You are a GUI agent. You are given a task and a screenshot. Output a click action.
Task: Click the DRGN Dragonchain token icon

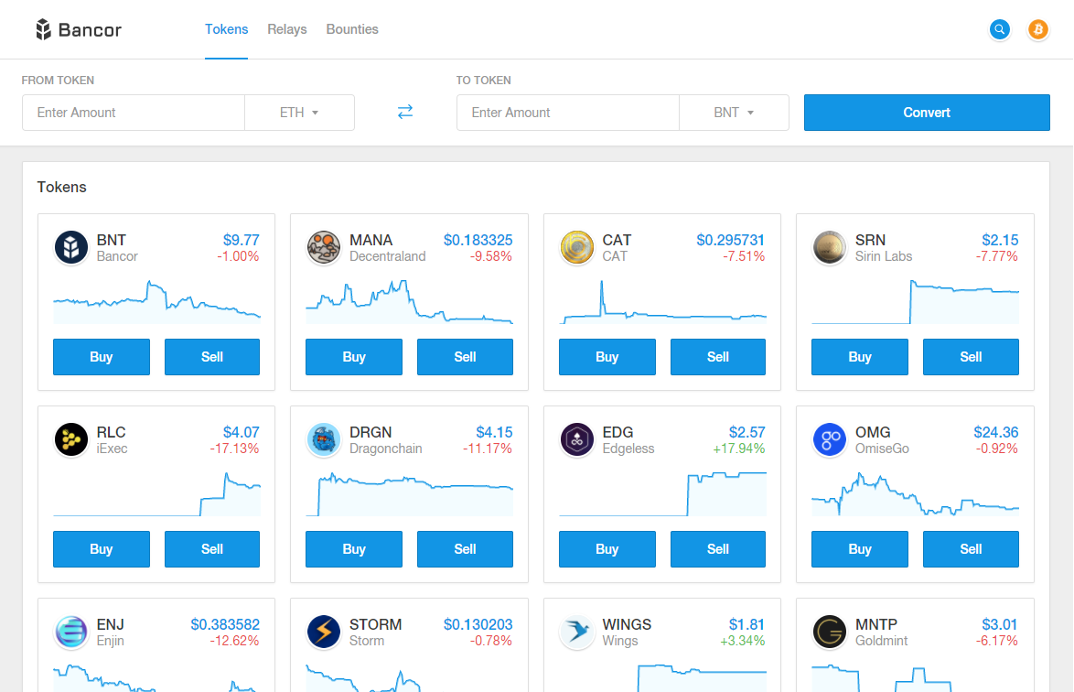coord(323,439)
